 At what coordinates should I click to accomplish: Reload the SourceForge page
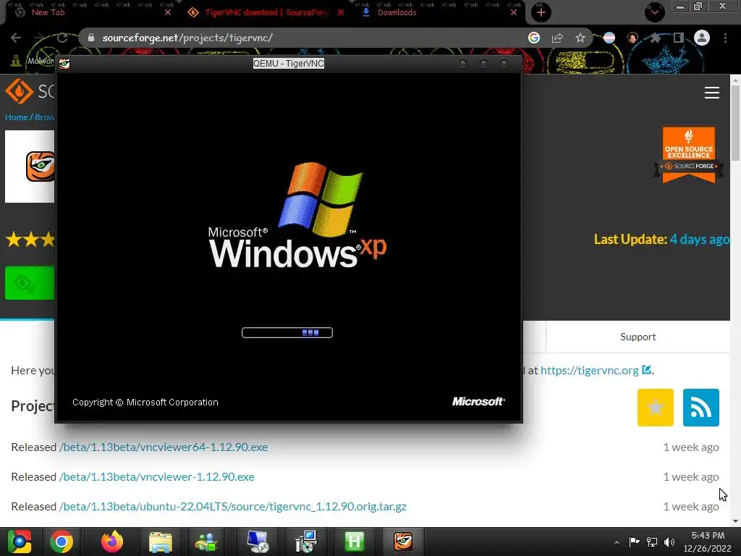(x=62, y=38)
